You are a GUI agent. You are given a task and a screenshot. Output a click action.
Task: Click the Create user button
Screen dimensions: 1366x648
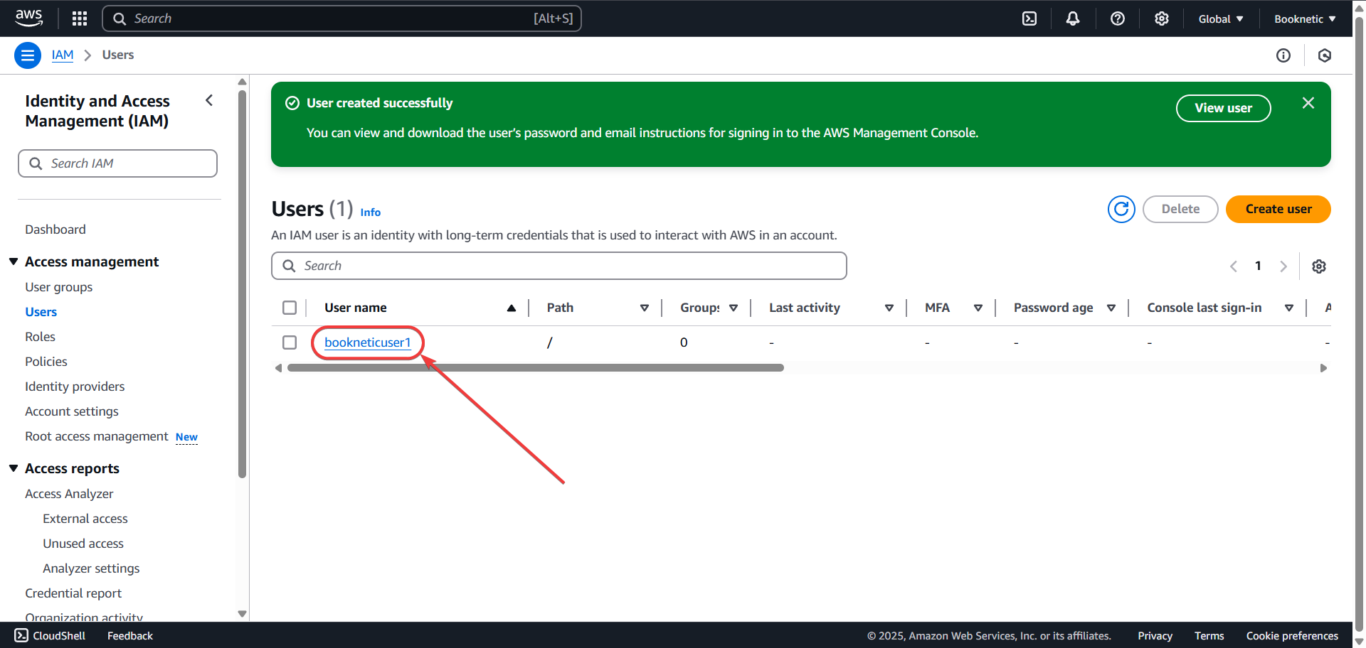pos(1278,209)
